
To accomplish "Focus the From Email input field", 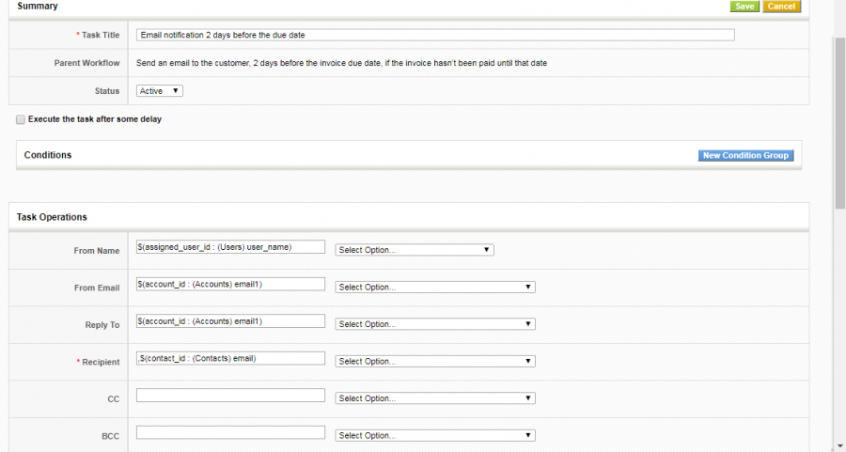I will click(x=230, y=284).
